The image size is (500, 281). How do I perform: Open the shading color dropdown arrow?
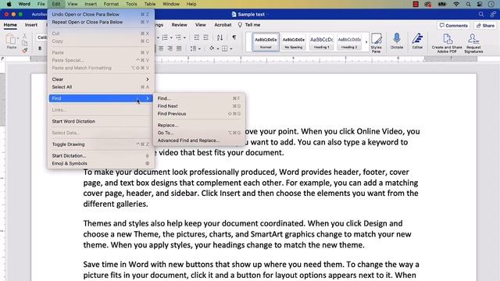218,48
